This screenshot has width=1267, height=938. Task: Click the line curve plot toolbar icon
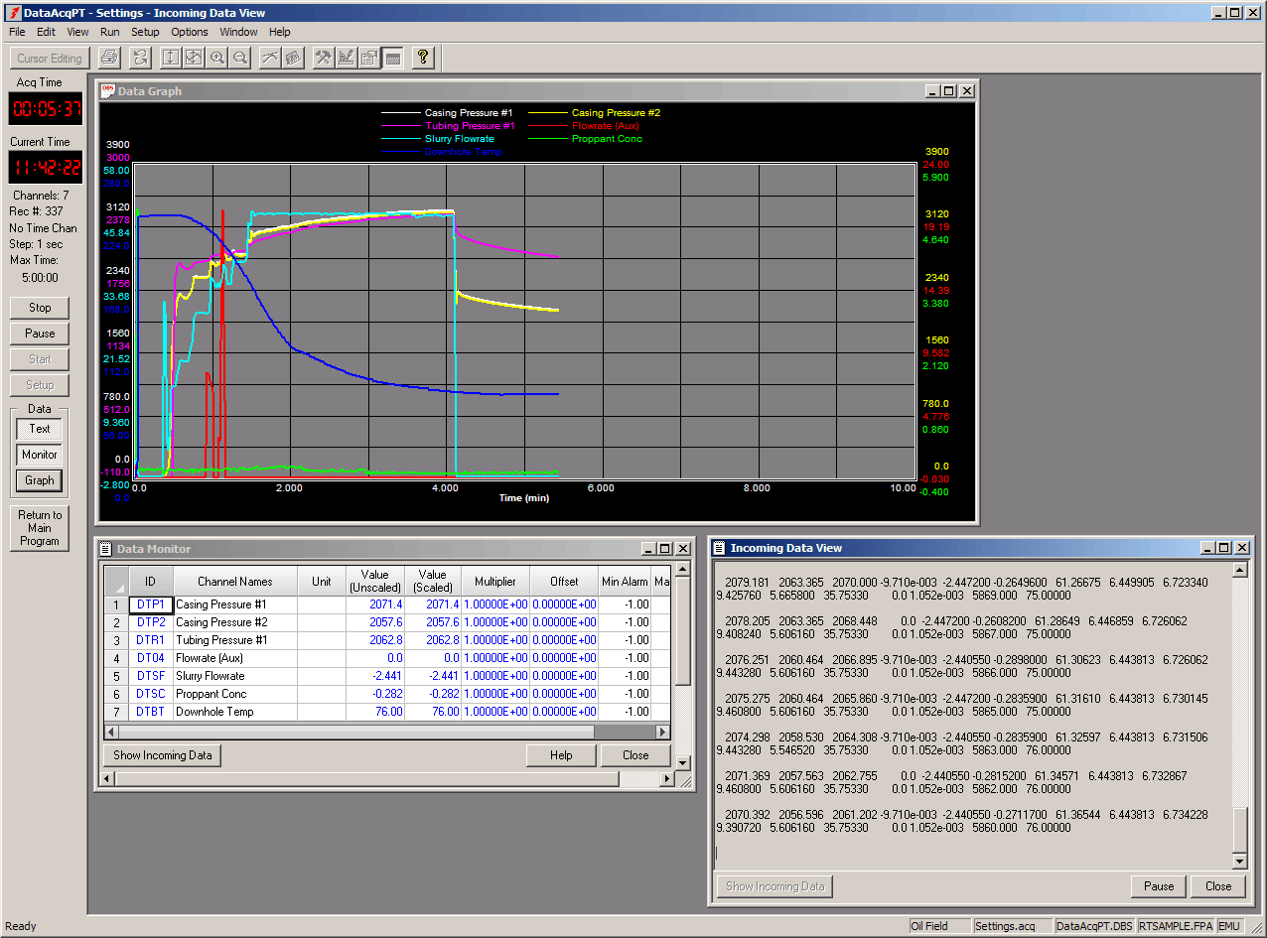click(270, 58)
